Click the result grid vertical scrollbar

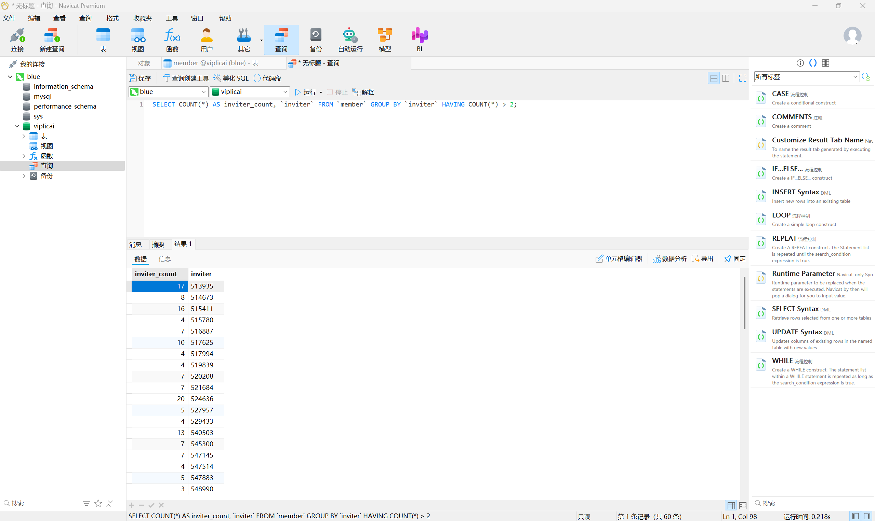(744, 302)
